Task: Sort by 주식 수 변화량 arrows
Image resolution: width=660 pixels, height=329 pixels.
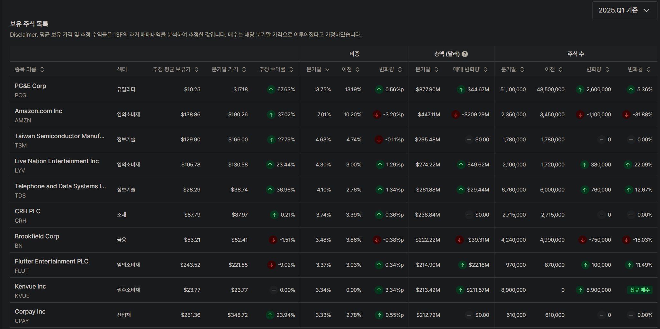Action: [607, 69]
